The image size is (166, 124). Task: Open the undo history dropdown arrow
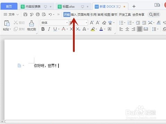tap(54, 14)
